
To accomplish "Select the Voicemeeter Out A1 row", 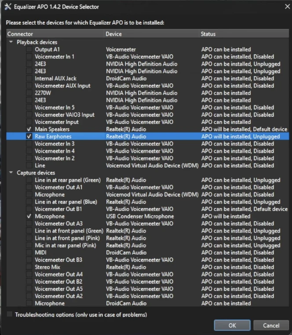I will coord(148,187).
